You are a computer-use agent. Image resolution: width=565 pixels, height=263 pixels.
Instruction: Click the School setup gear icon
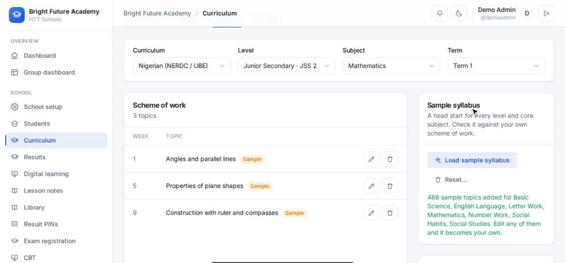pyautogui.click(x=14, y=107)
